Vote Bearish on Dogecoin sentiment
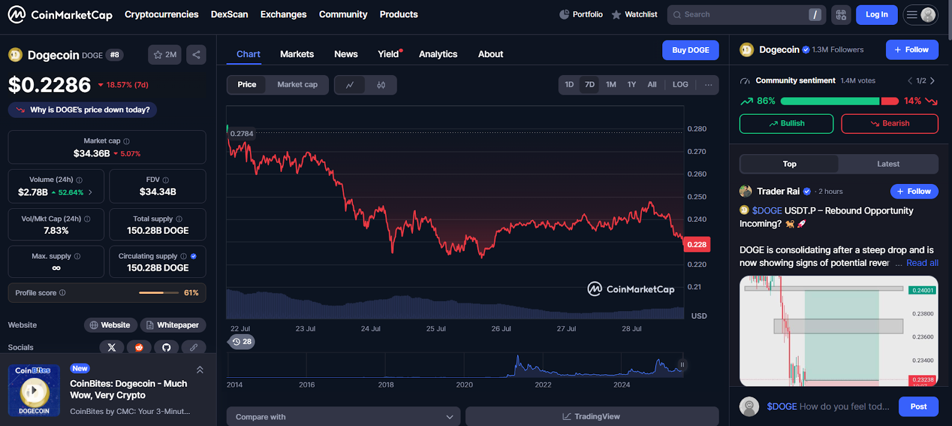The width and height of the screenshot is (952, 426). [x=890, y=124]
